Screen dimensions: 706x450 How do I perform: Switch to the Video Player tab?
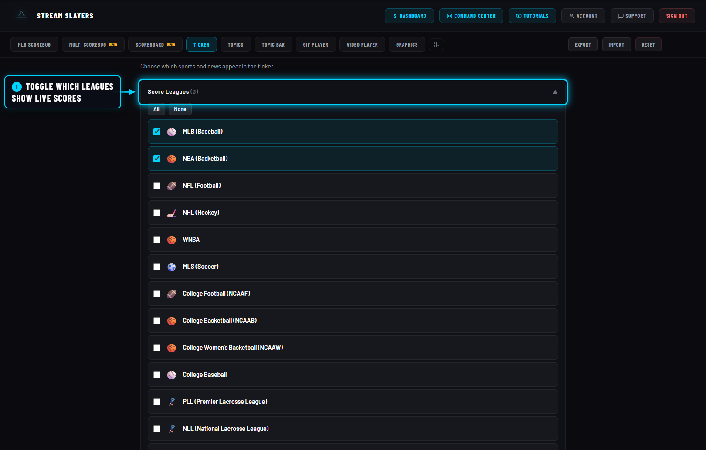tap(362, 45)
